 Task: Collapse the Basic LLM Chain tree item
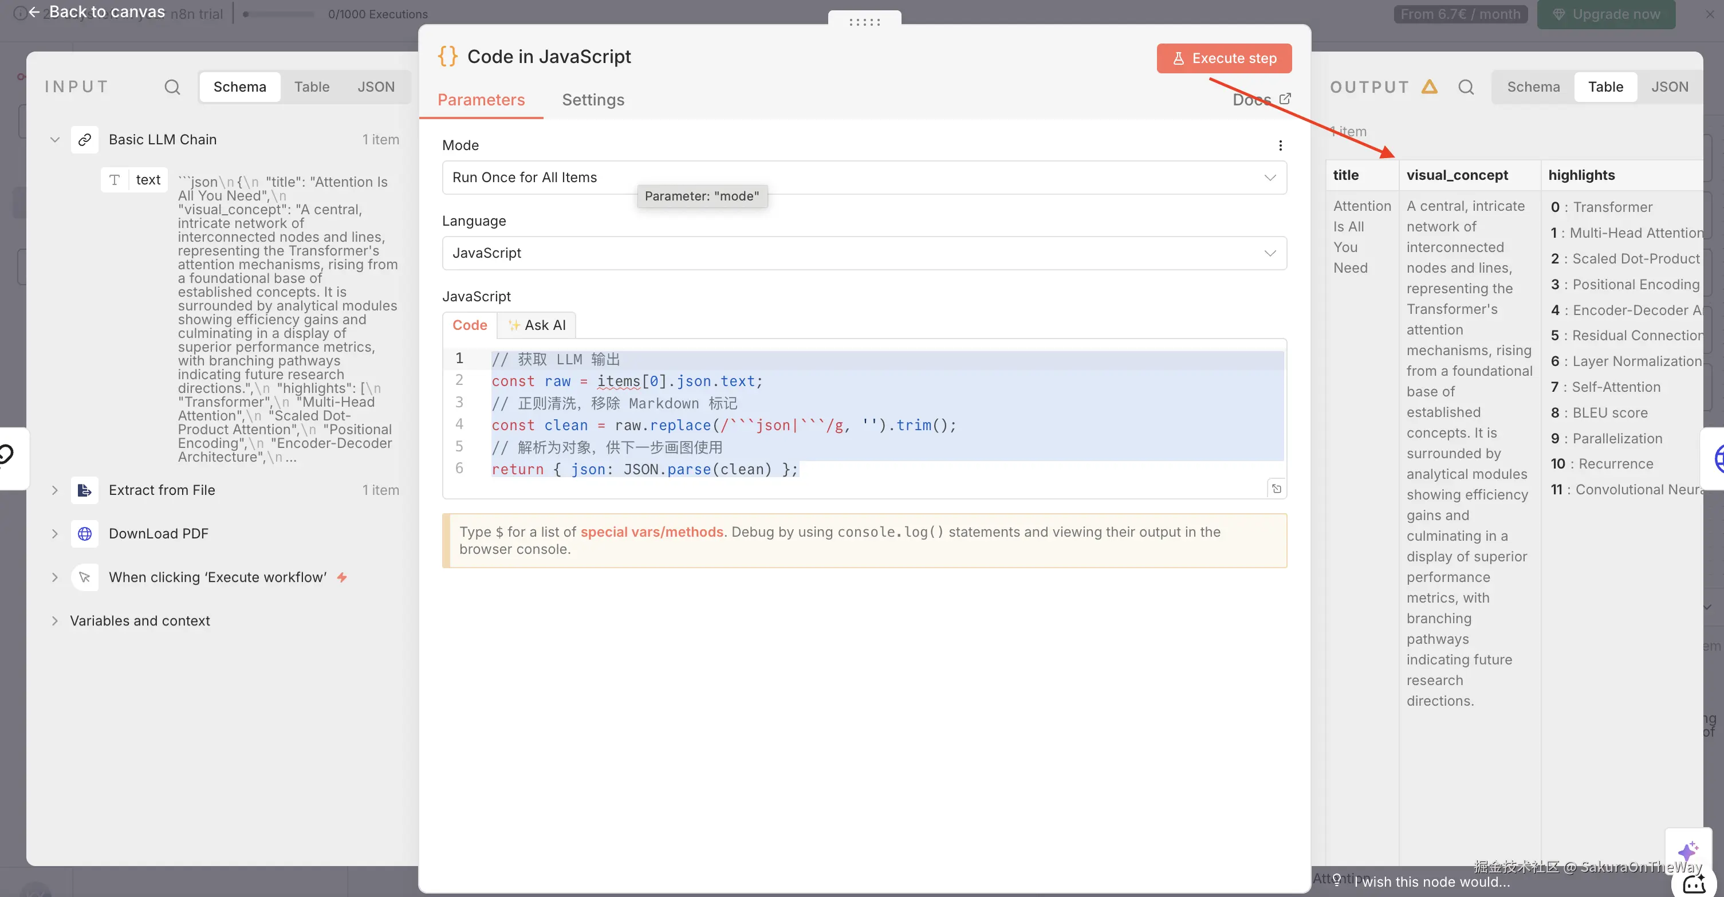click(55, 139)
